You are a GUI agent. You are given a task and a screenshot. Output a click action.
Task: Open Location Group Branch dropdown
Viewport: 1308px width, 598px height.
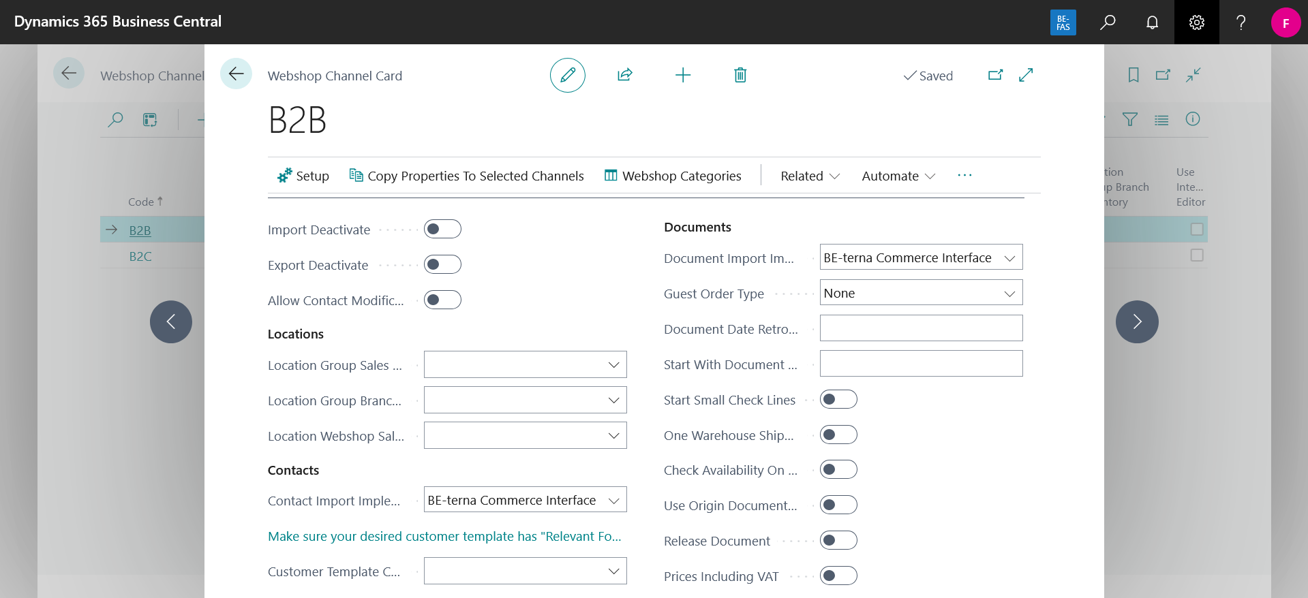(x=613, y=400)
